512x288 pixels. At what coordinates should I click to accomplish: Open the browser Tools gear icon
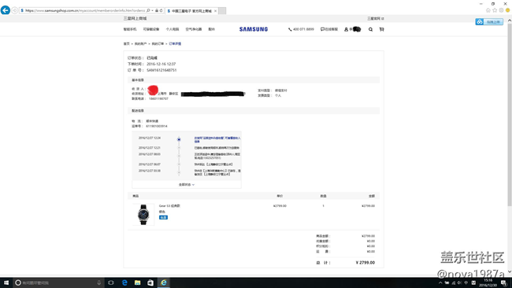[501, 10]
